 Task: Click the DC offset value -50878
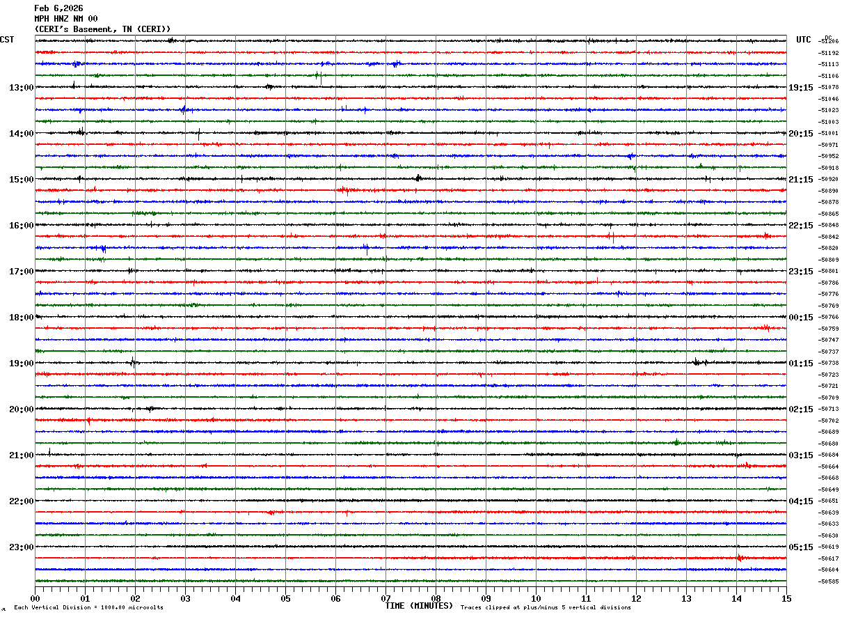[829, 203]
